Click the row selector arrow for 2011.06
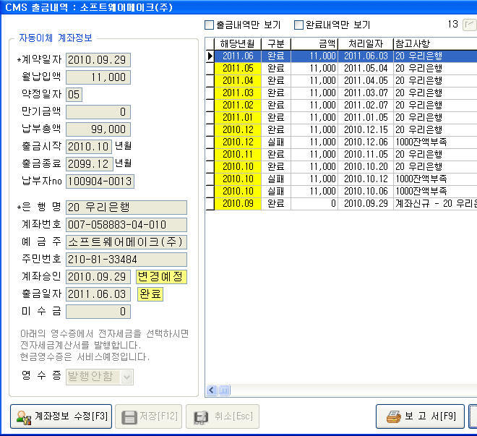 210,56
